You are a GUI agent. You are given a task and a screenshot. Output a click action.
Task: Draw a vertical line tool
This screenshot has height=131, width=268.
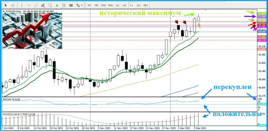point(22,5)
